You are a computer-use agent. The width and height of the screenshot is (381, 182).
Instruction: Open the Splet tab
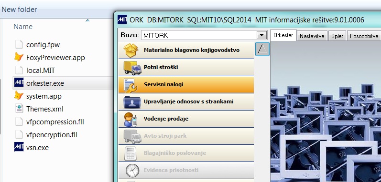pos(337,36)
